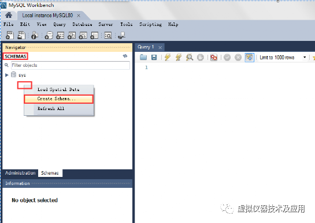
Task: Go to the Workbench home screen icon
Action: tap(9, 15)
